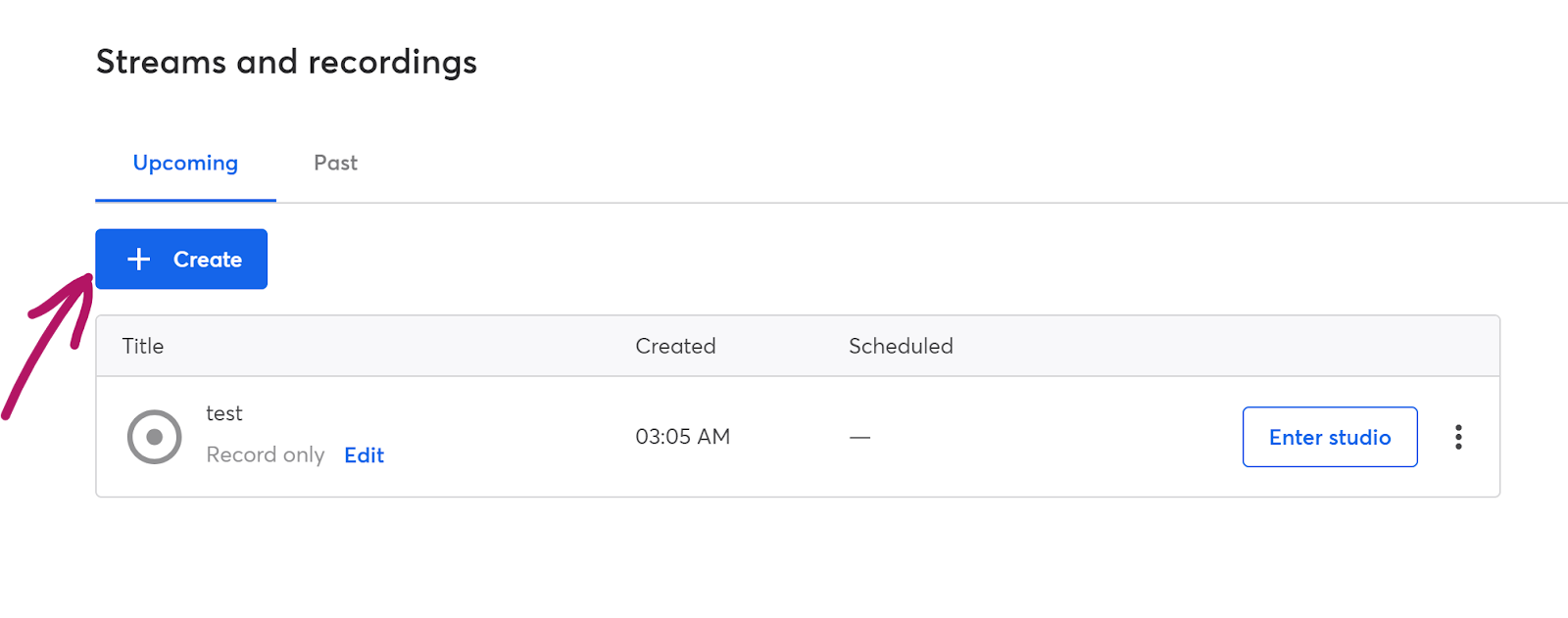Click the plus icon inside Create
This screenshot has width=1568, height=618.
pos(139,259)
